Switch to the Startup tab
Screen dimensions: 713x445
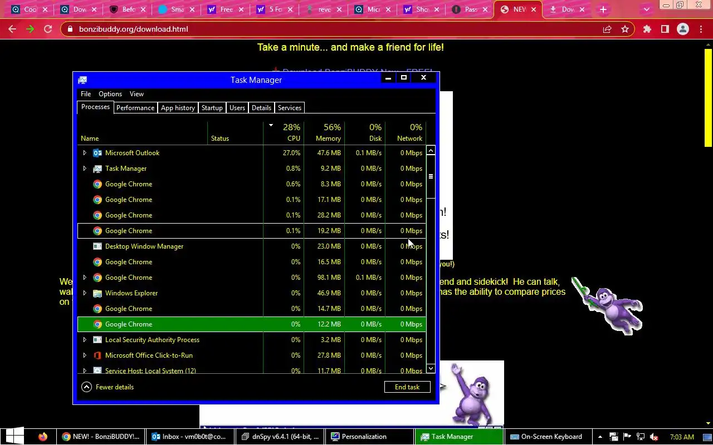point(212,108)
